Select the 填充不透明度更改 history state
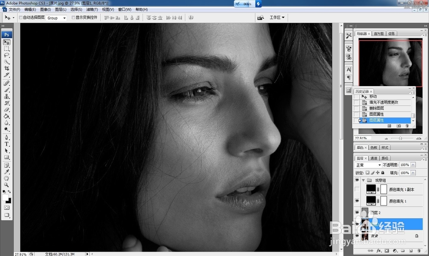 (384, 102)
